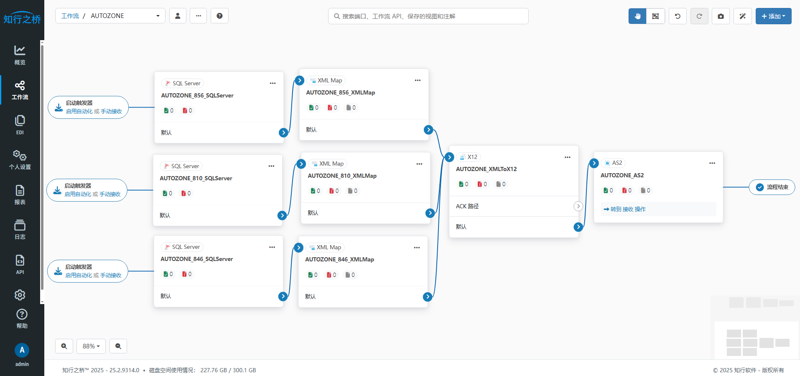Click the undo button
Image resolution: width=800 pixels, height=376 pixels.
coord(678,16)
